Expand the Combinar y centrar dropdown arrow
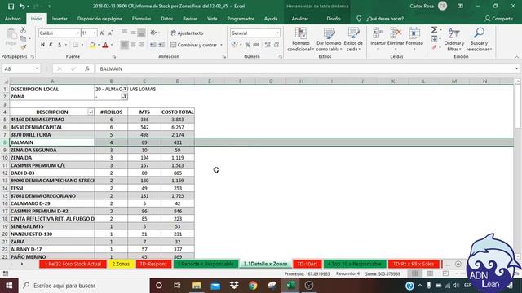522x293 pixels. click(x=221, y=45)
